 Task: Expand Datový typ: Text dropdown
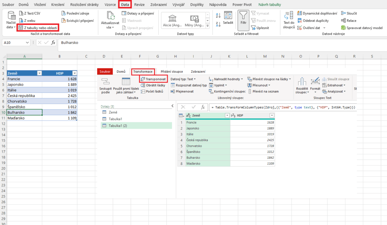(183, 79)
